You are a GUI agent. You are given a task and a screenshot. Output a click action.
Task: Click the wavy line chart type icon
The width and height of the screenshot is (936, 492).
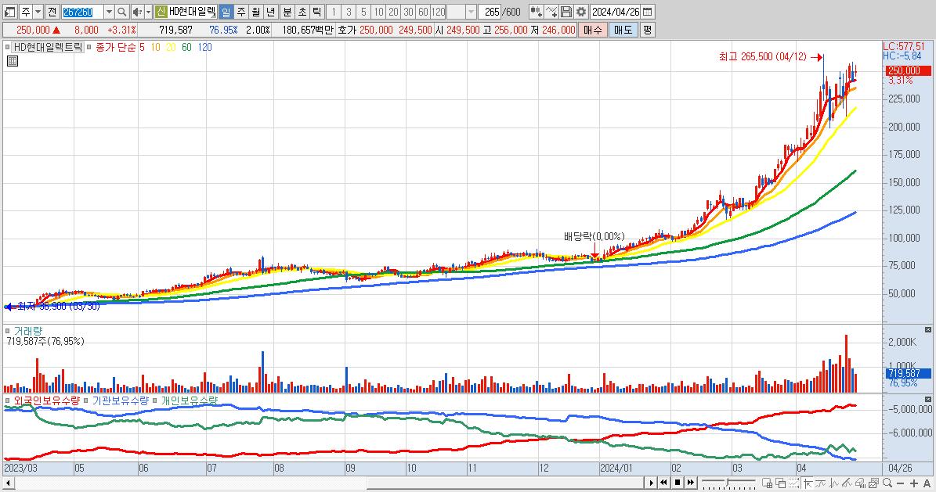coord(821,483)
